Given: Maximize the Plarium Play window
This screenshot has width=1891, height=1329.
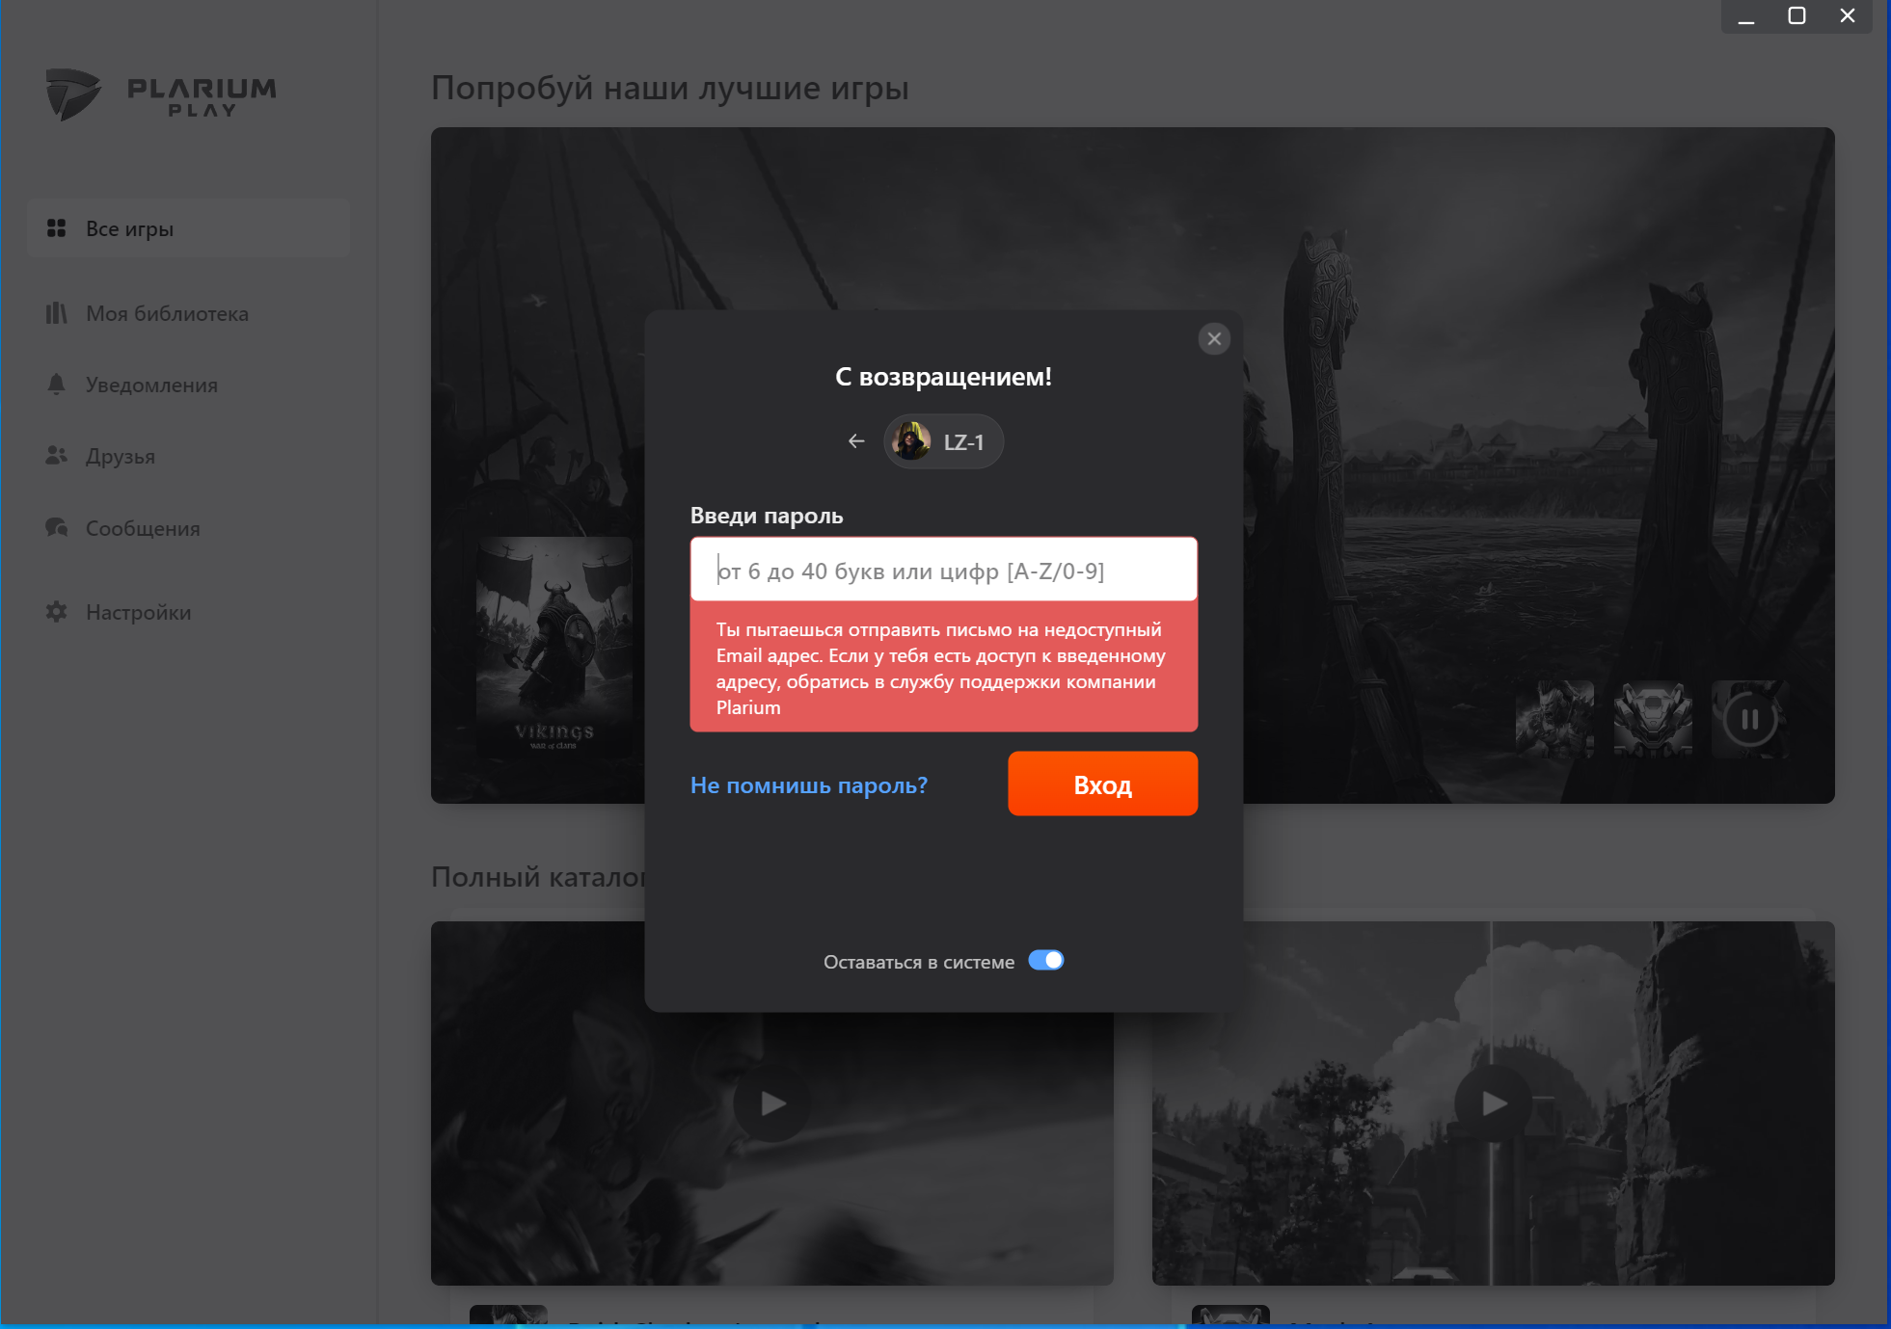Looking at the screenshot, I should [1796, 16].
